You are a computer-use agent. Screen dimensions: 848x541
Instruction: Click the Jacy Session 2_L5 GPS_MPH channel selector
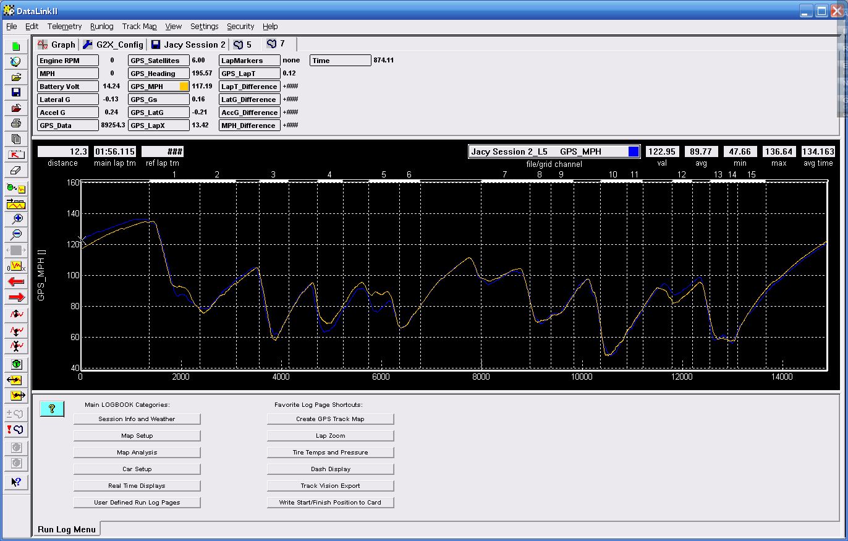tap(554, 151)
